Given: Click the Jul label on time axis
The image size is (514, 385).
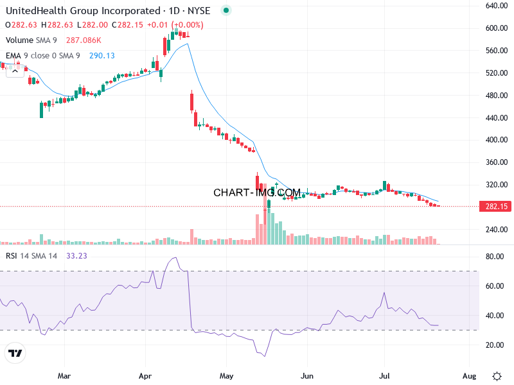Looking at the screenshot, I should pyautogui.click(x=384, y=376).
